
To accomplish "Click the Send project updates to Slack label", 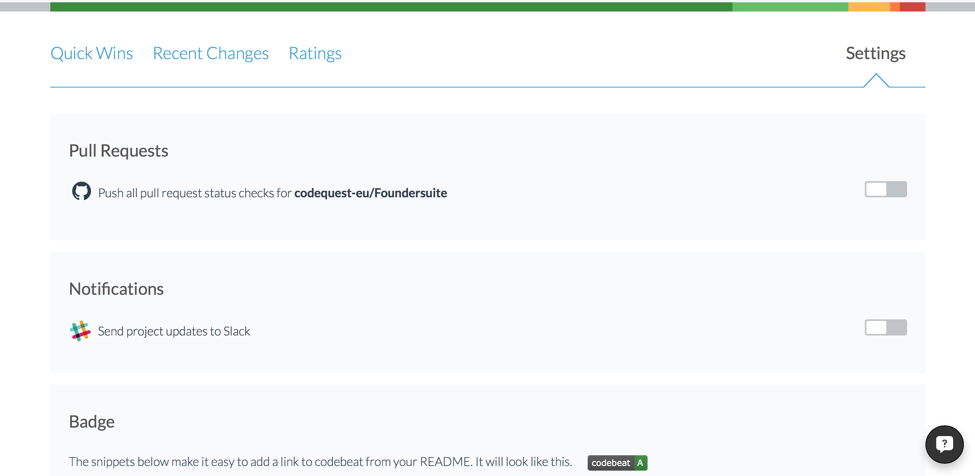I will [x=174, y=331].
